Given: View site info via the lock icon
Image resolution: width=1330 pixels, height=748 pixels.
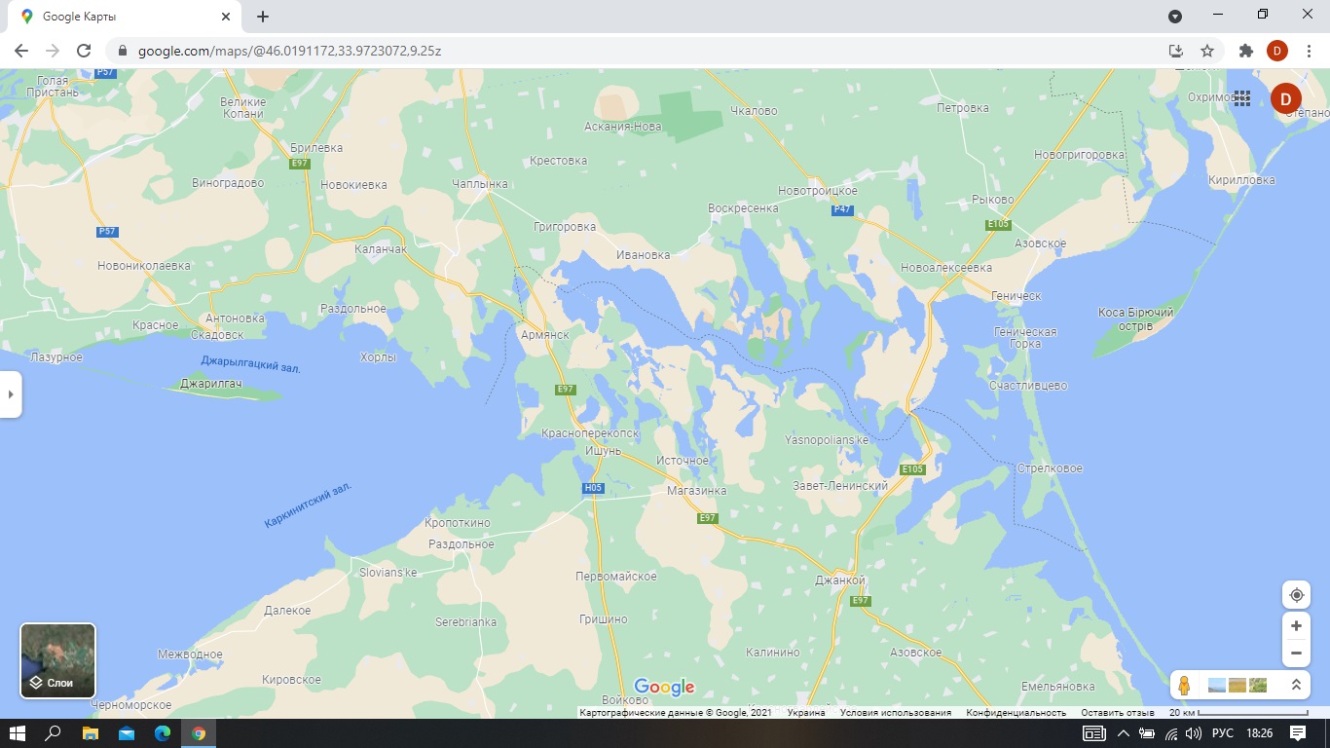Looking at the screenshot, I should coord(123,51).
